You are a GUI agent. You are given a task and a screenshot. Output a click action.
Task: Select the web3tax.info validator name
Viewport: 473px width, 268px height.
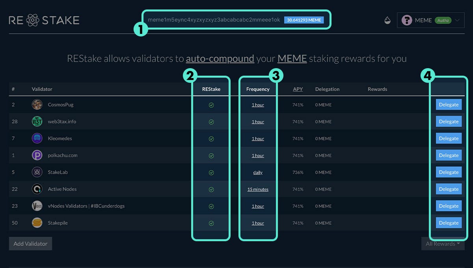(x=62, y=121)
